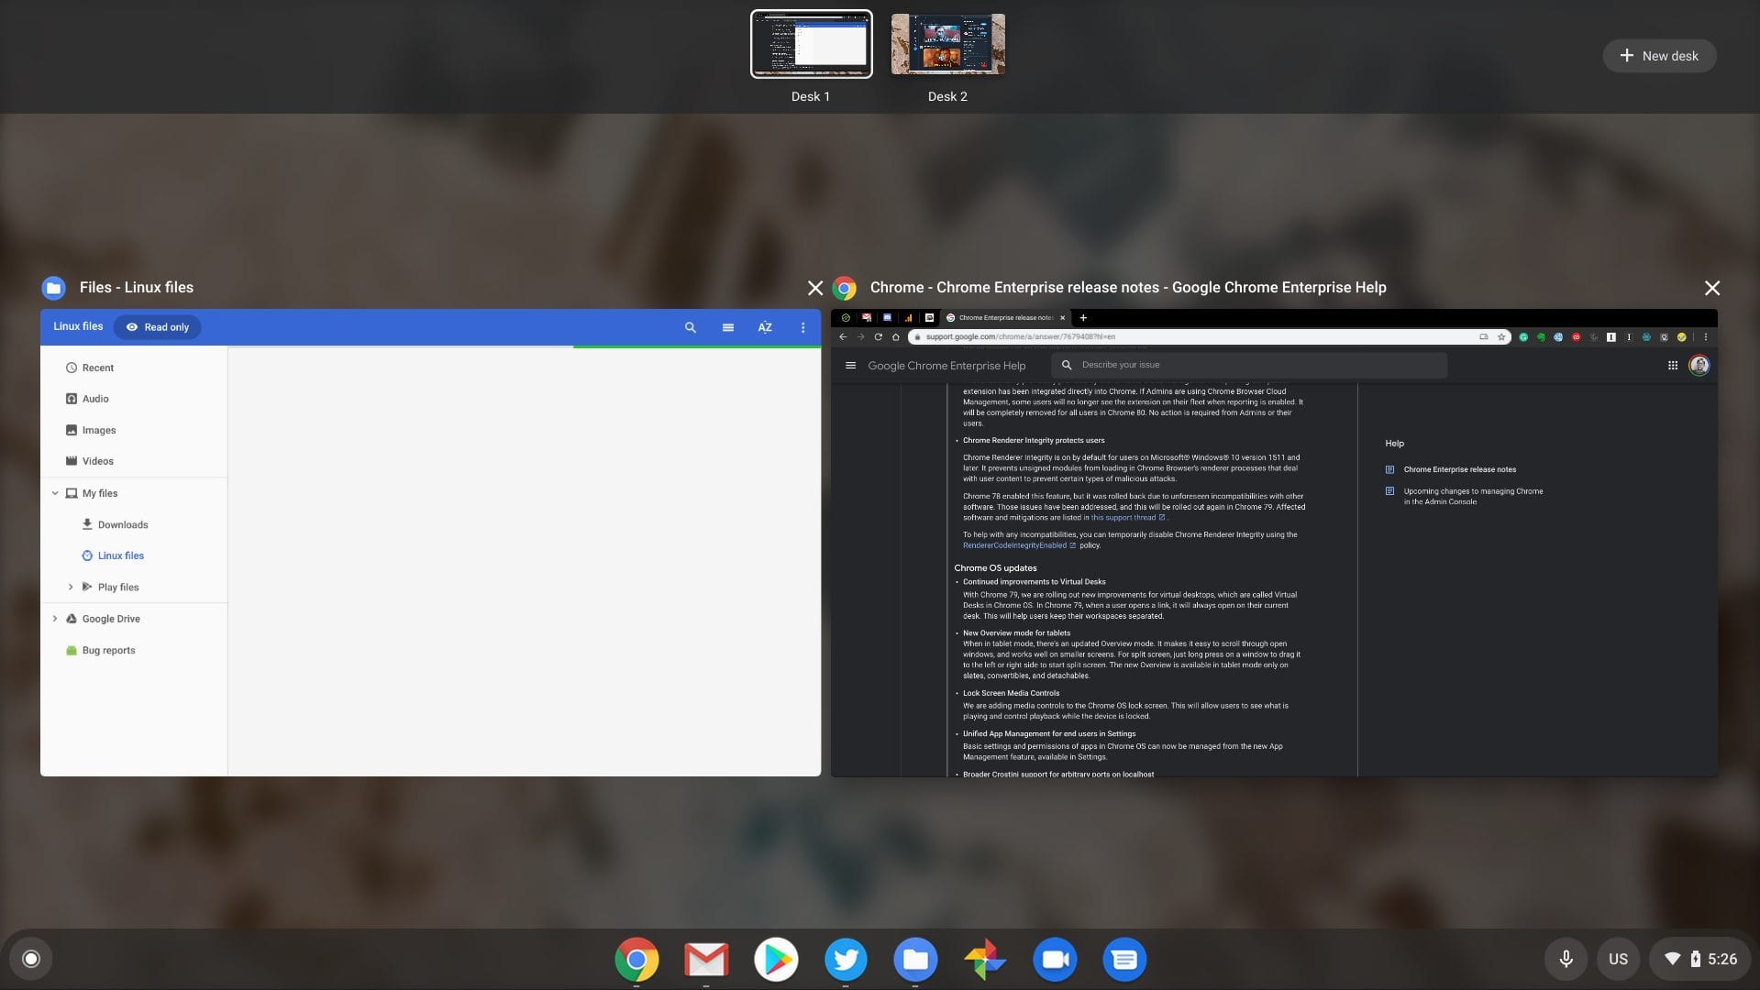Close the Chrome Enterprise release notes tab

pos(1063,317)
